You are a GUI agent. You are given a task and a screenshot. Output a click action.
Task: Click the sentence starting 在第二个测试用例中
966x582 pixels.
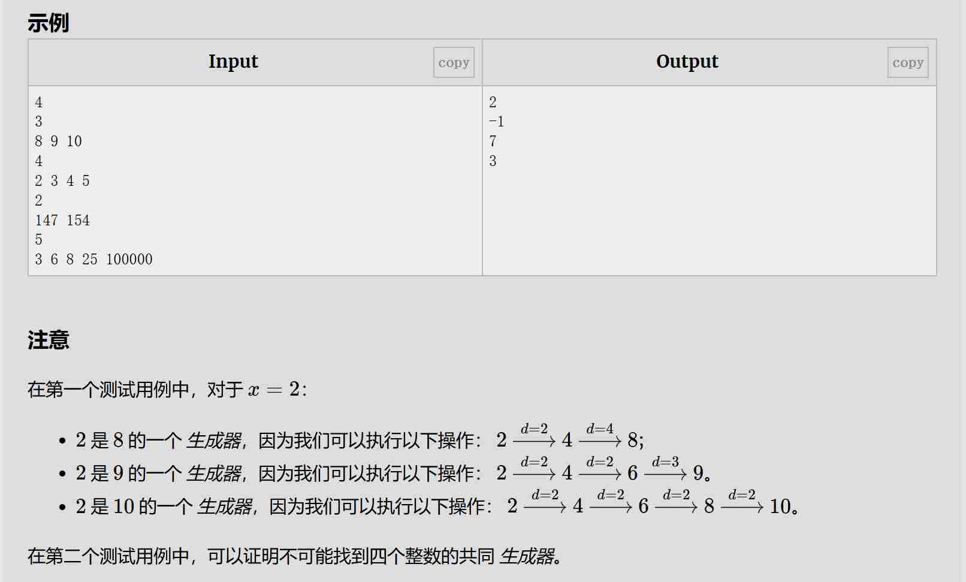point(294,556)
